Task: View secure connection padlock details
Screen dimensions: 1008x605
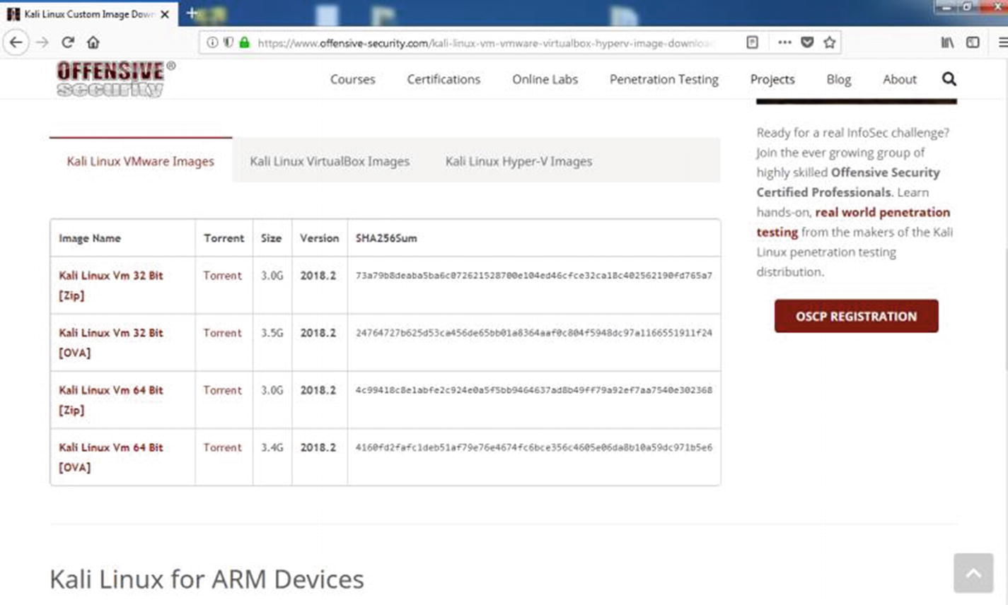Action: point(244,42)
